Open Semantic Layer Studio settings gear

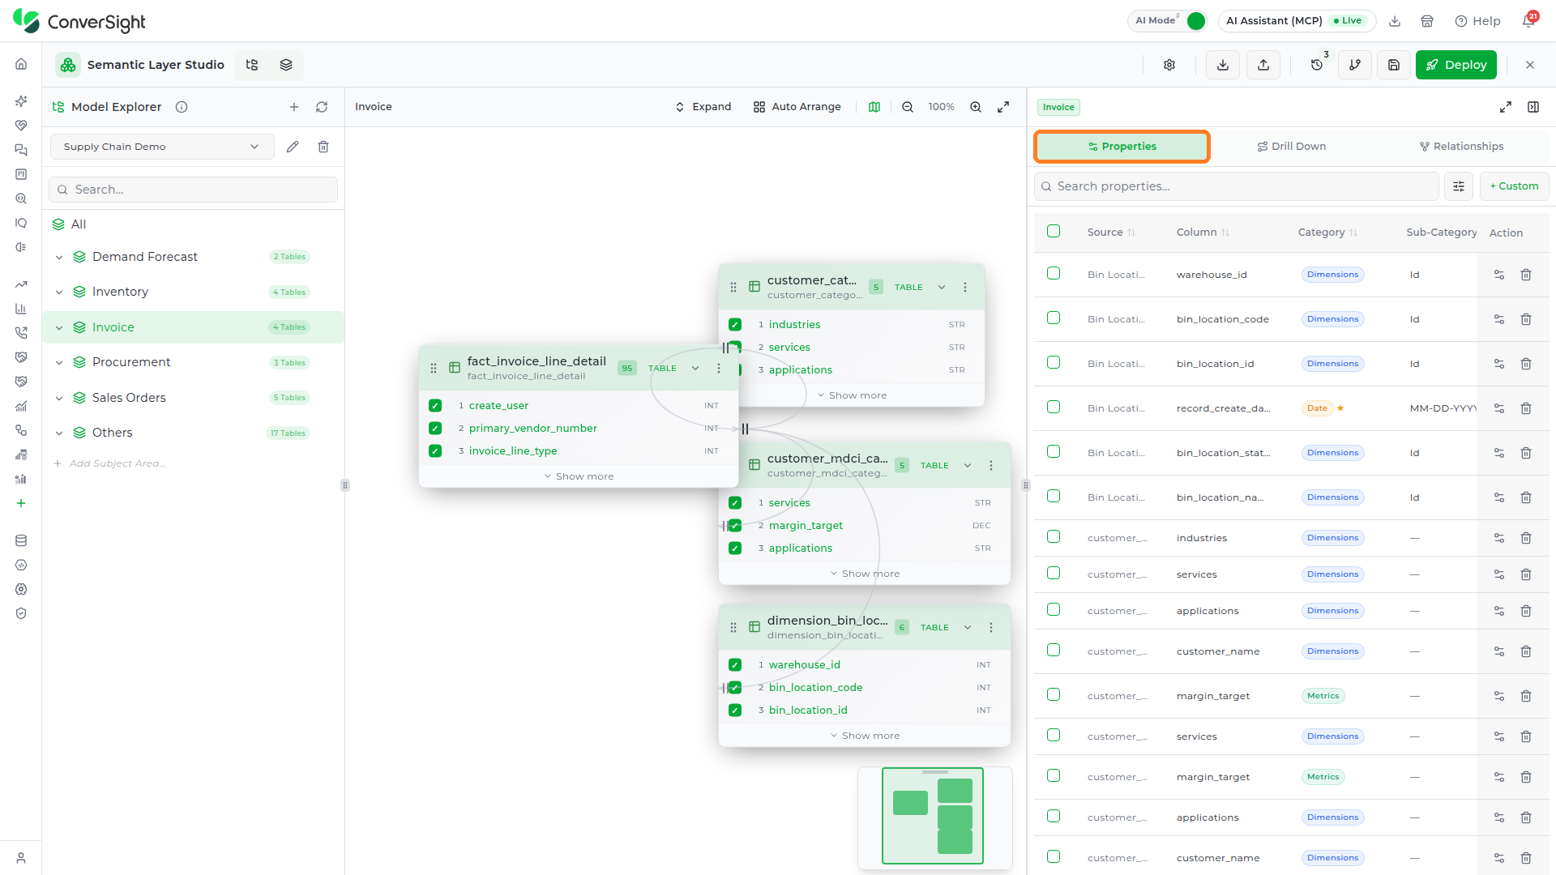1169,65
